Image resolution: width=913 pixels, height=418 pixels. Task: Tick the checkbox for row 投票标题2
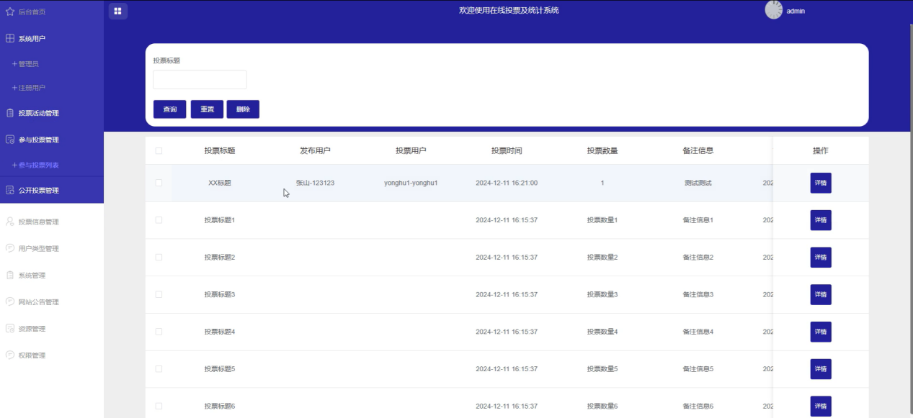point(159,257)
